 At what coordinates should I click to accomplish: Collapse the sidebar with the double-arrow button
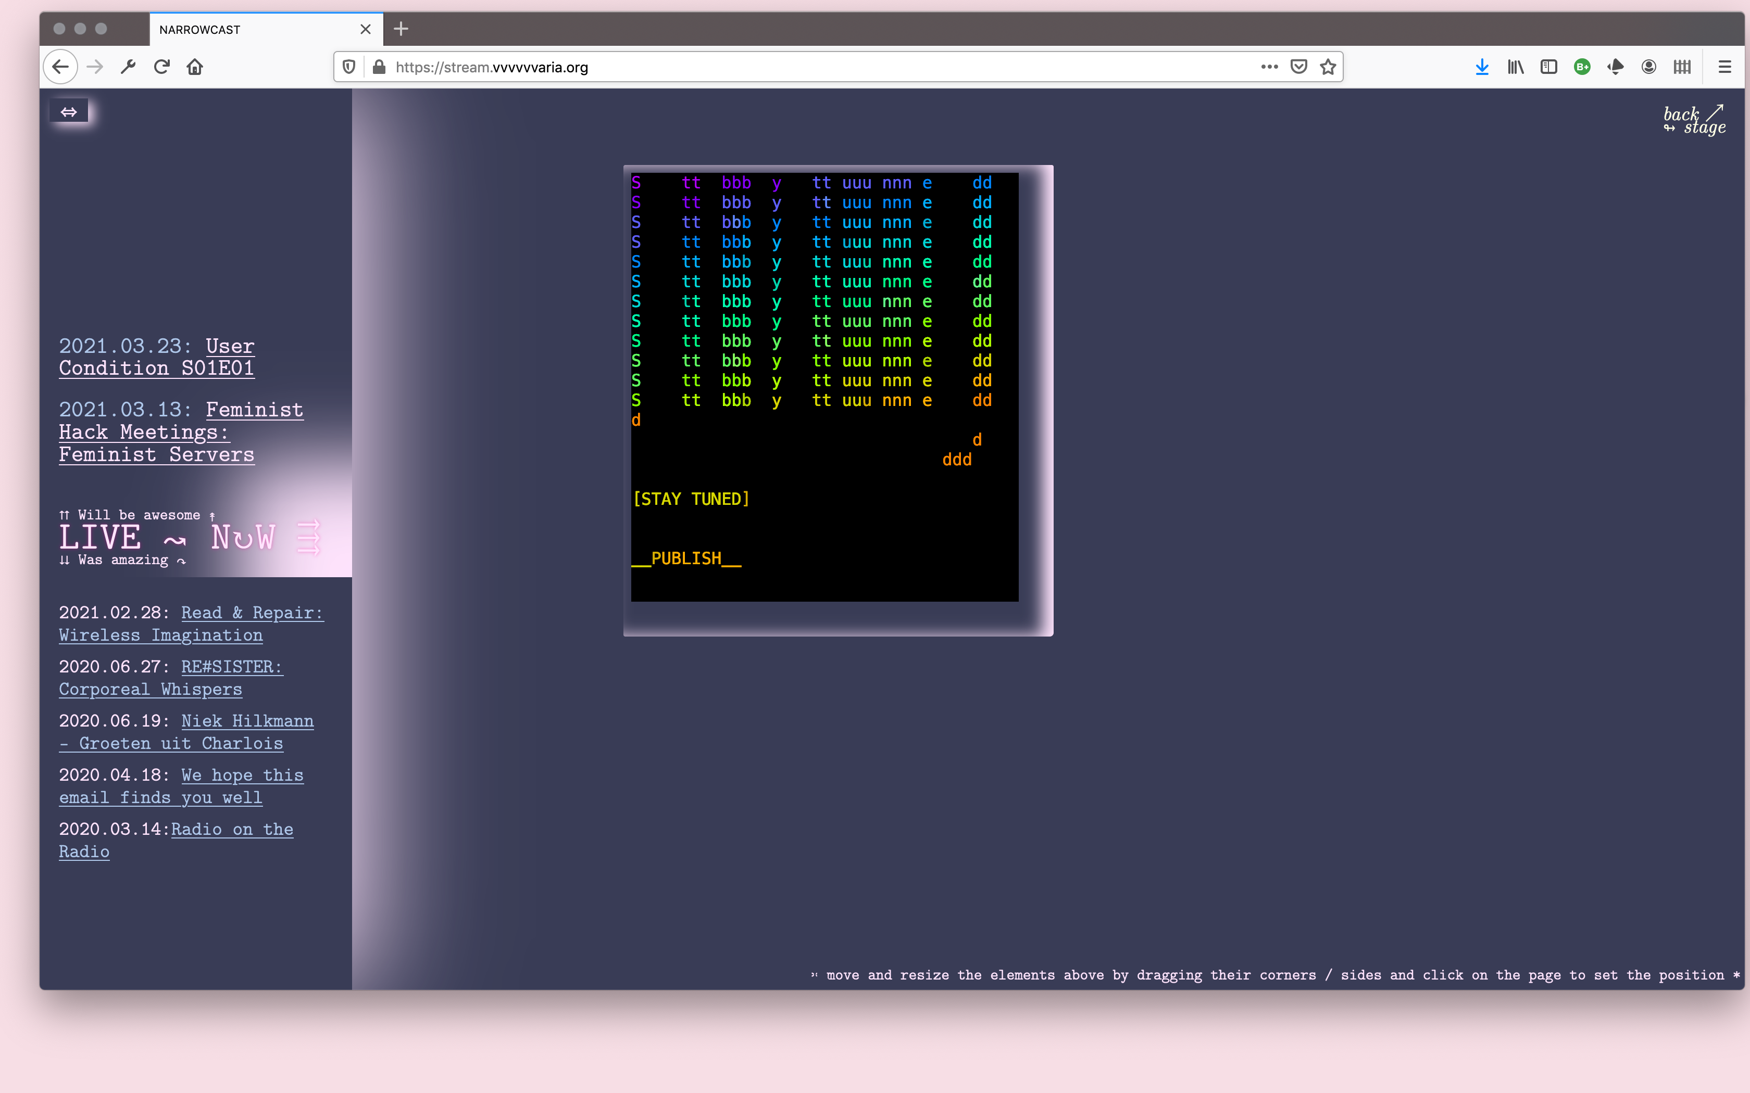(x=69, y=111)
